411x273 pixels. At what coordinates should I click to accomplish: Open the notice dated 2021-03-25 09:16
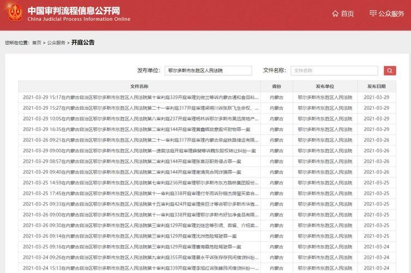132,247
